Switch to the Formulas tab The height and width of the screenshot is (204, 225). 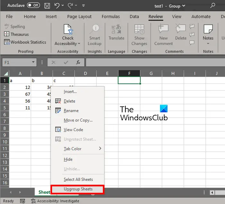[x=111, y=17]
